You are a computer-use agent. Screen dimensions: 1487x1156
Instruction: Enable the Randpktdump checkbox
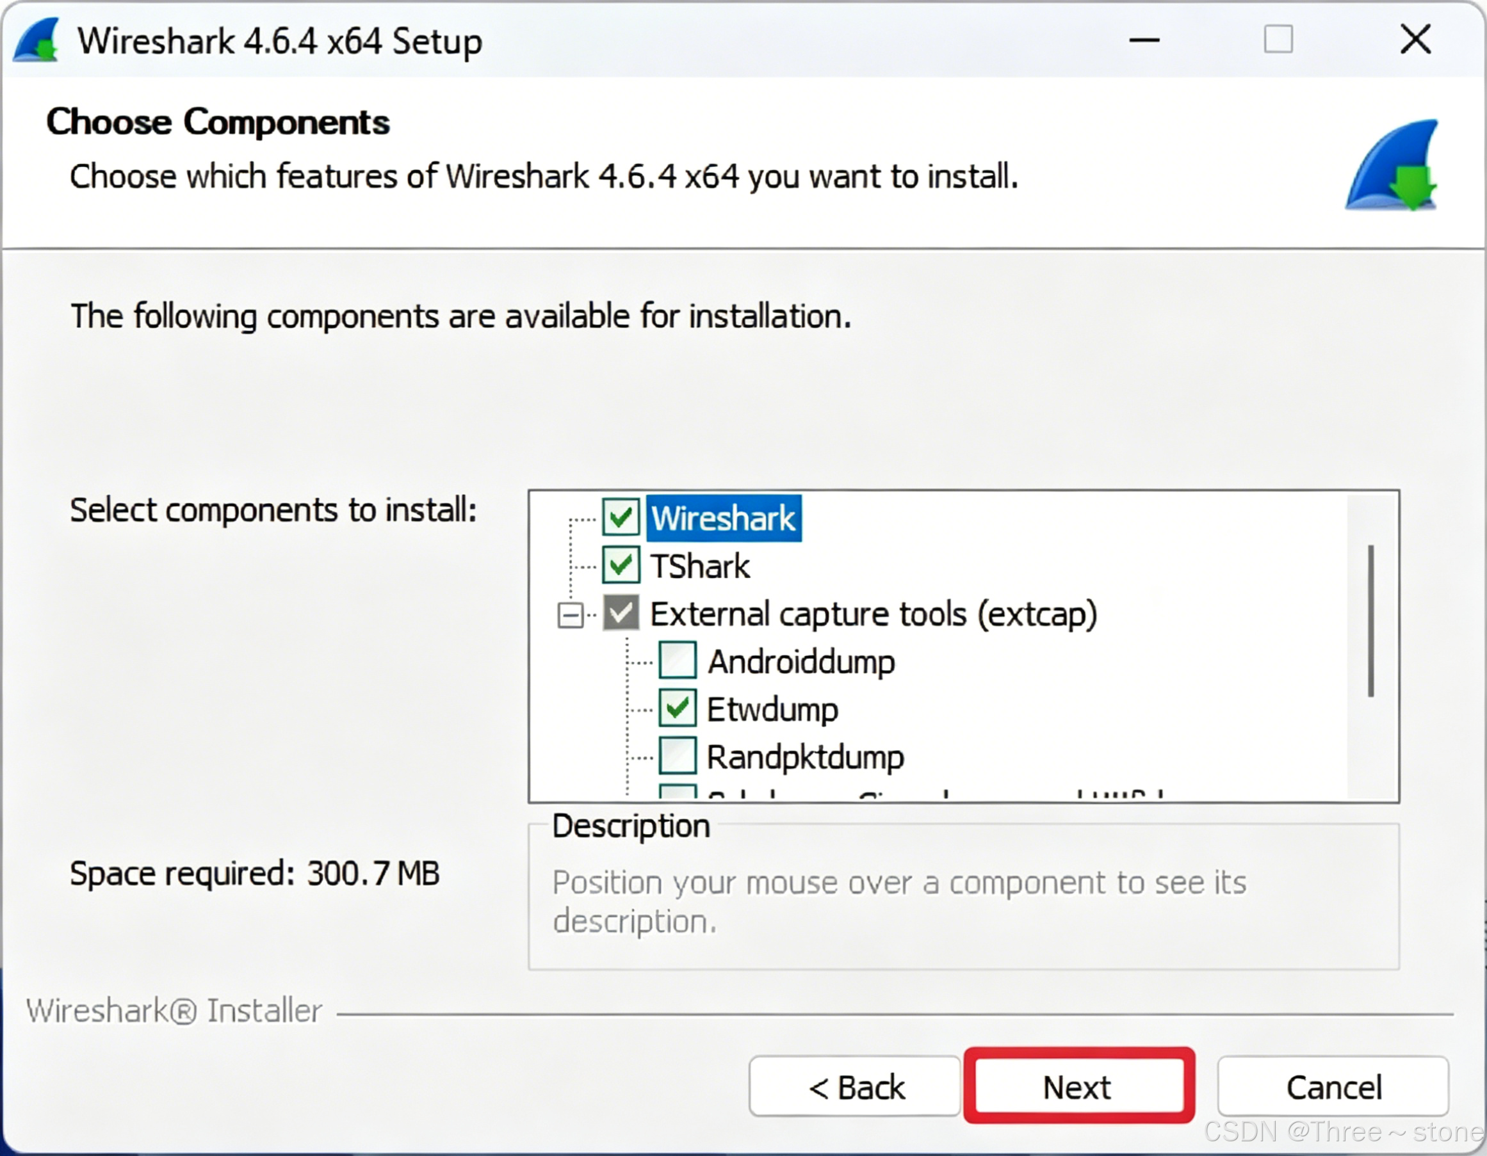coord(678,756)
